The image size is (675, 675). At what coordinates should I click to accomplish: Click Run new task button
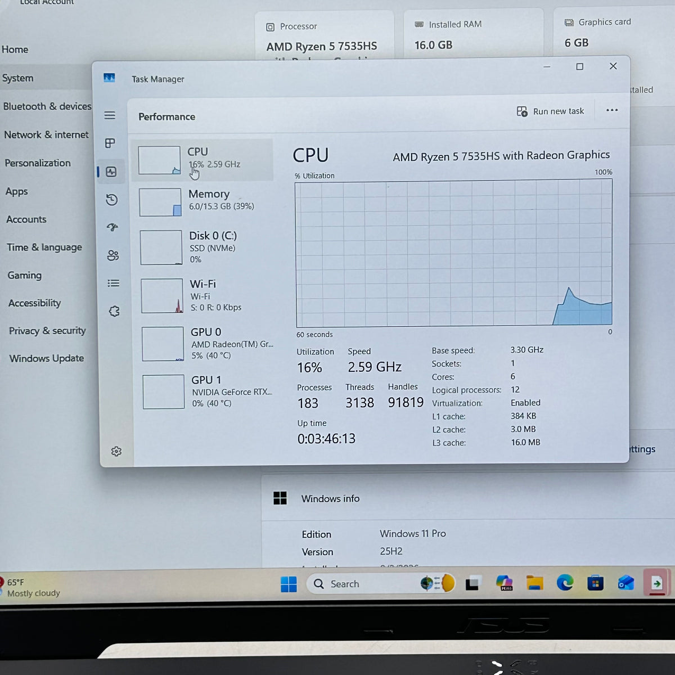(x=550, y=111)
